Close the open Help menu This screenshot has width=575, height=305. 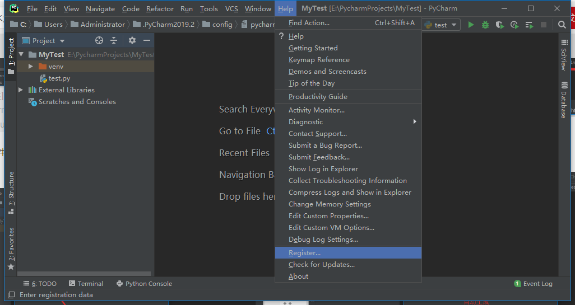285,8
